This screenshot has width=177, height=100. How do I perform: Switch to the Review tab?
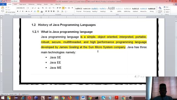click(x=46, y=4)
